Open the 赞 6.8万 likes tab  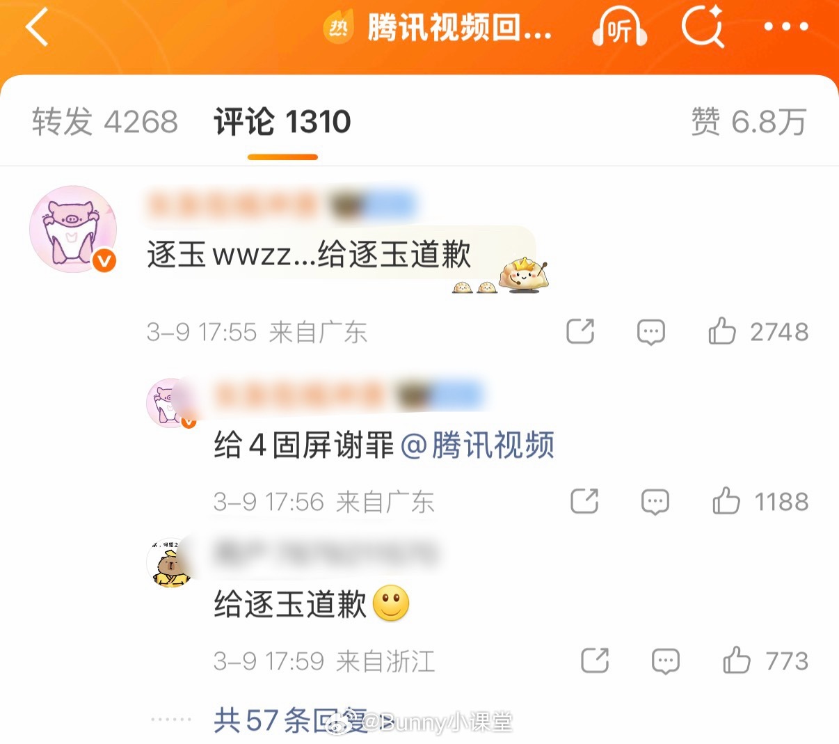(749, 122)
